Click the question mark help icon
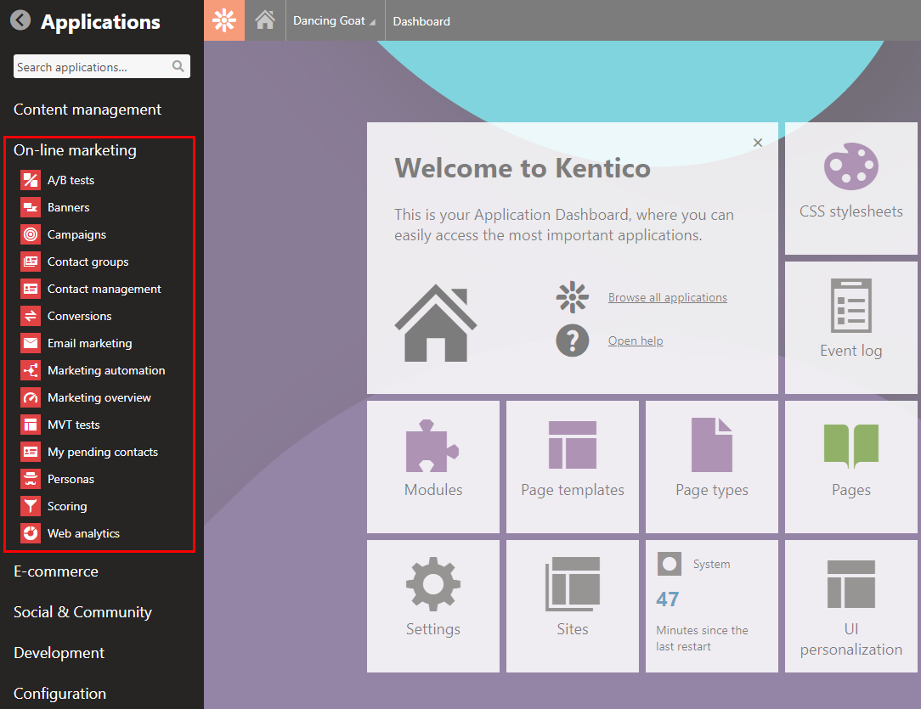The height and width of the screenshot is (709, 921). pos(572,340)
